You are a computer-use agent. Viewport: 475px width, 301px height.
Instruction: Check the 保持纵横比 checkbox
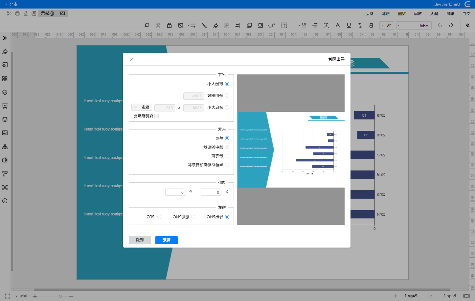tap(156, 116)
